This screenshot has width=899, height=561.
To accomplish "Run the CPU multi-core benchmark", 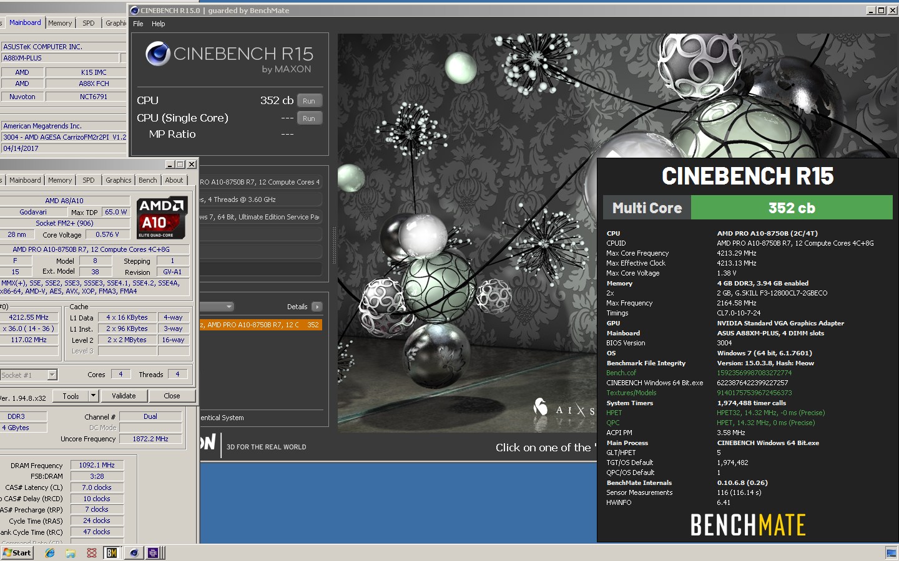I will click(309, 101).
